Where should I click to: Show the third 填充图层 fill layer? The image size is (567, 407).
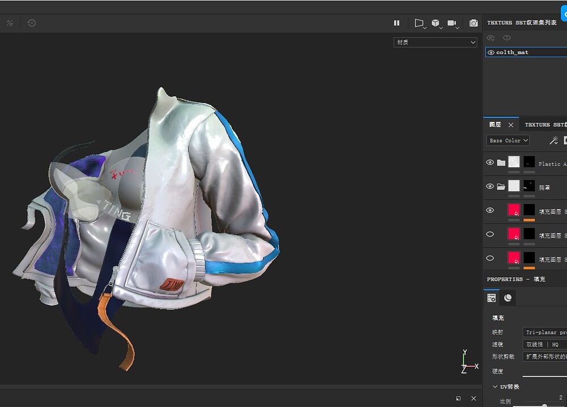490,258
